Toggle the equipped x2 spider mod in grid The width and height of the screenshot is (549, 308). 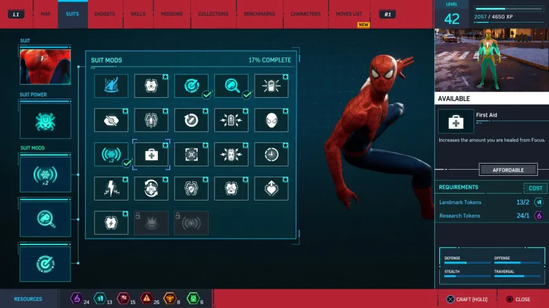pos(111,155)
